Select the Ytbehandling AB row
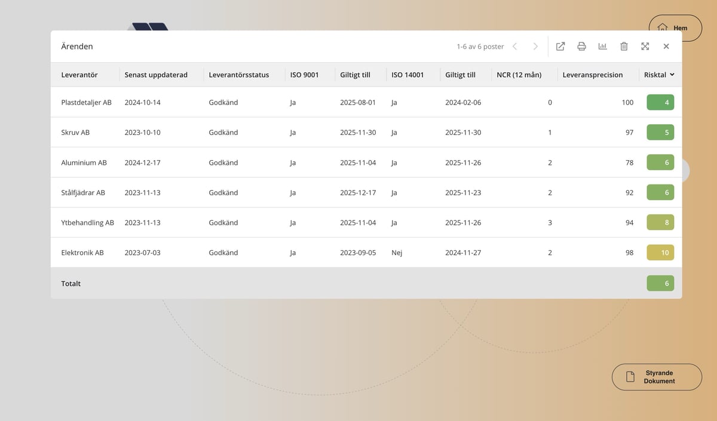The width and height of the screenshot is (717, 421). (87, 223)
